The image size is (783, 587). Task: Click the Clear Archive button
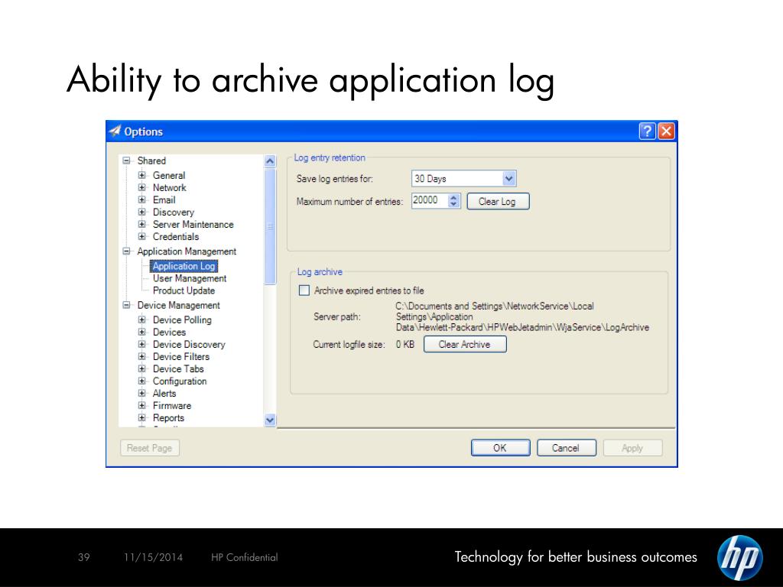tap(465, 345)
